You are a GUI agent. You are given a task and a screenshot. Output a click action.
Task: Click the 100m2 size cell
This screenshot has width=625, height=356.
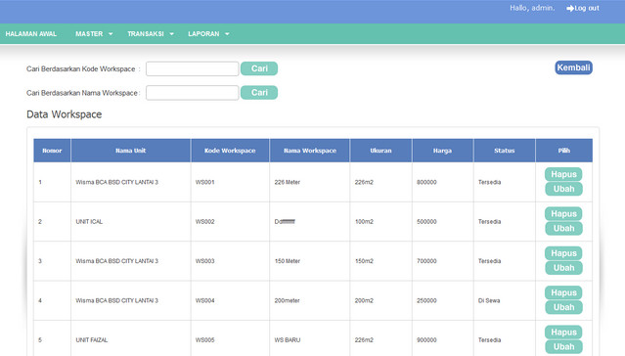click(x=380, y=222)
